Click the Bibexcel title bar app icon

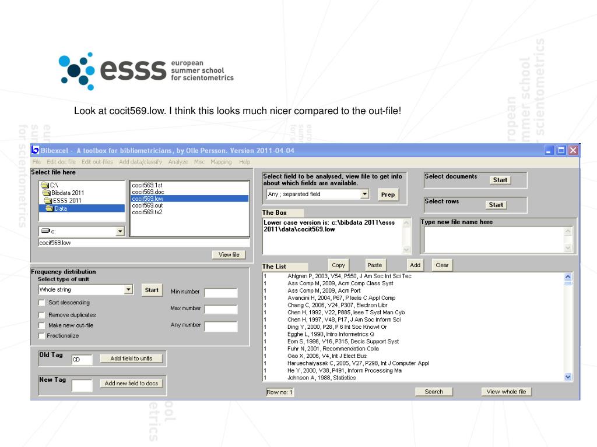pyautogui.click(x=35, y=150)
